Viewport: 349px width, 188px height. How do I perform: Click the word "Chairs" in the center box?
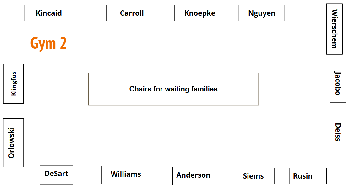(140, 89)
